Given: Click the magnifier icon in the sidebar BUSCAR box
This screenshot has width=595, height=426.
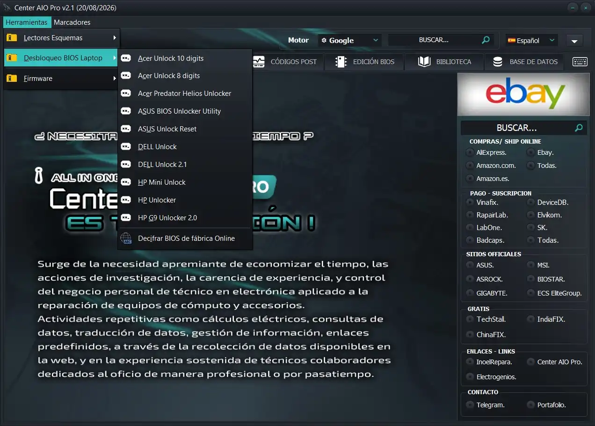Looking at the screenshot, I should point(579,128).
